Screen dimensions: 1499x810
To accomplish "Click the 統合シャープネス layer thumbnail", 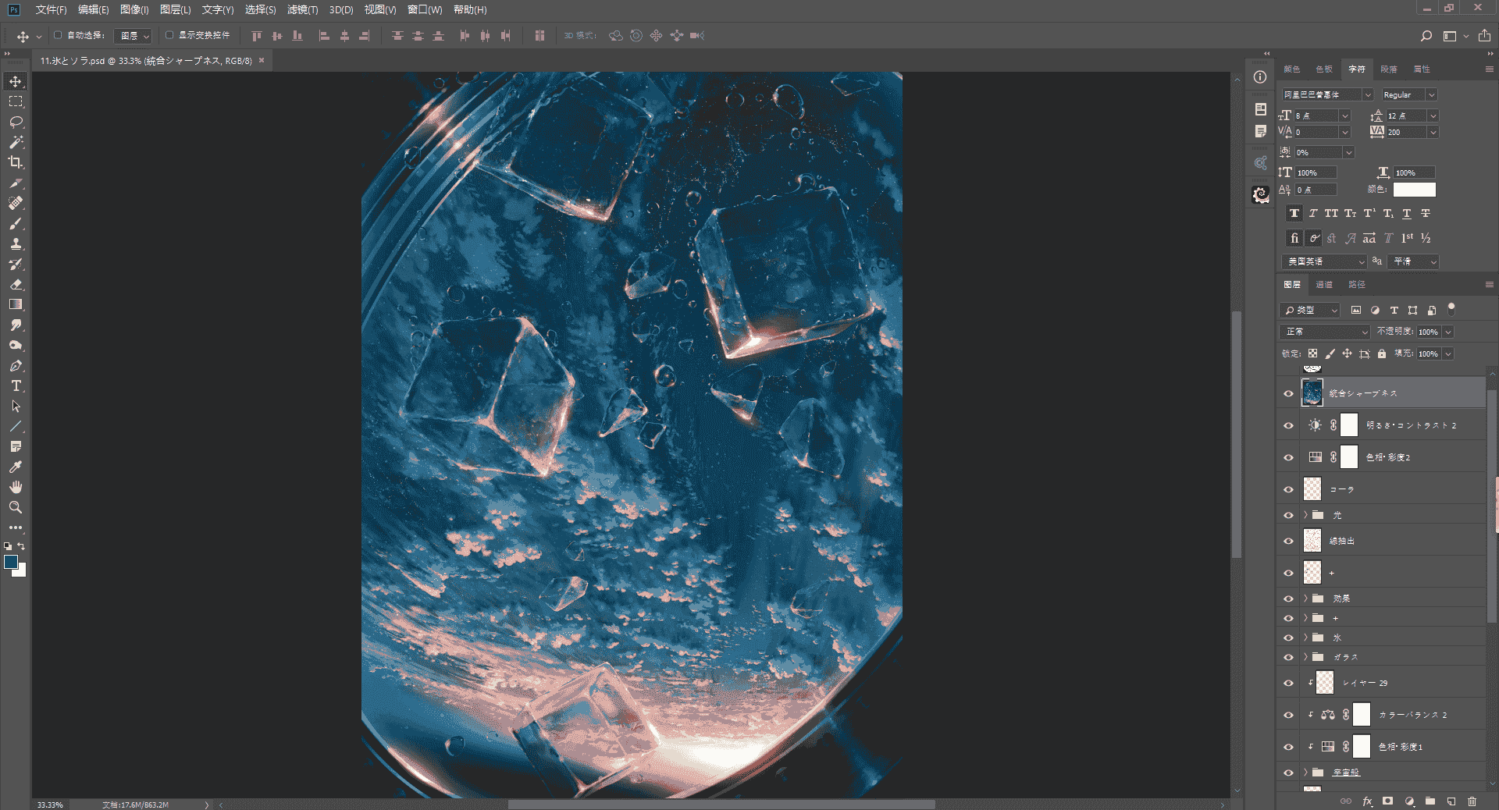I will point(1312,393).
